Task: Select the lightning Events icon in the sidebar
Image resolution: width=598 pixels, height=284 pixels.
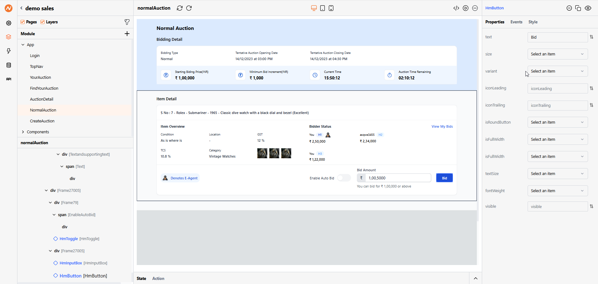Action: point(9,51)
